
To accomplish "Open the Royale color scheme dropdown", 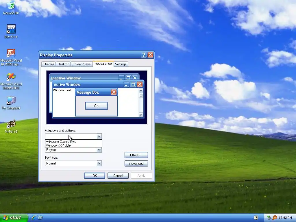I will (x=99, y=150).
